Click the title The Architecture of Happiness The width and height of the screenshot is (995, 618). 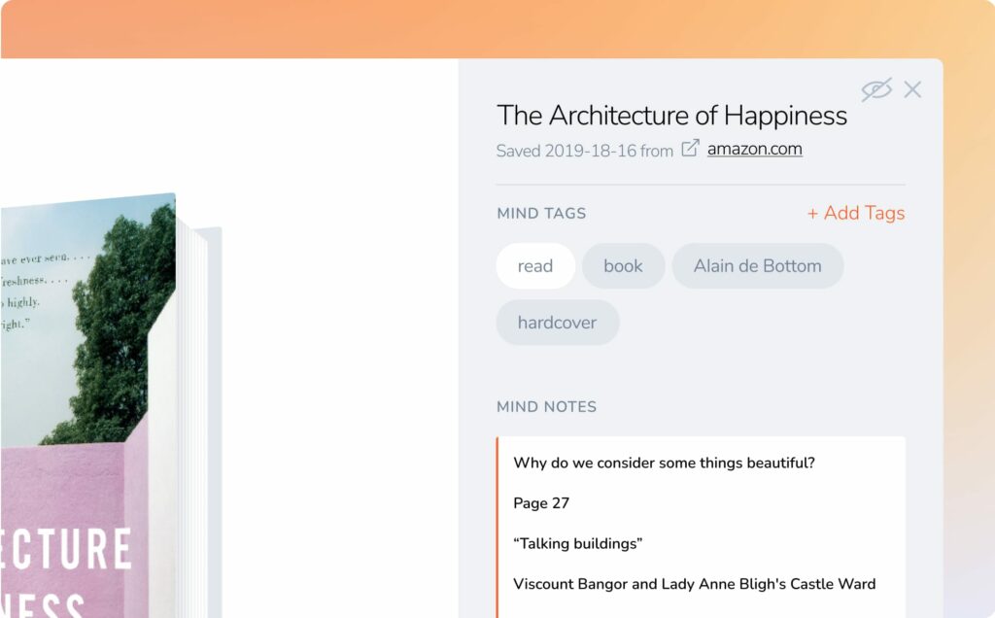[x=671, y=116]
